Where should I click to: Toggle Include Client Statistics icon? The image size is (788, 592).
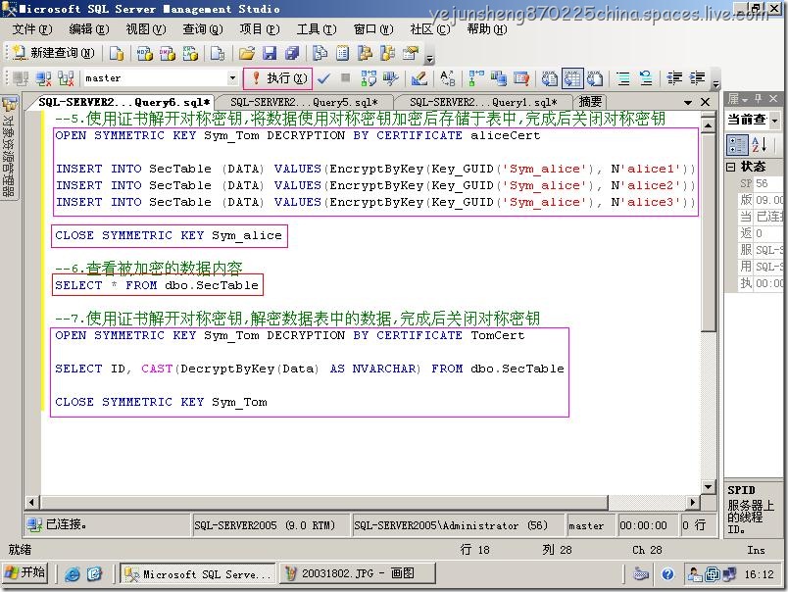click(499, 78)
